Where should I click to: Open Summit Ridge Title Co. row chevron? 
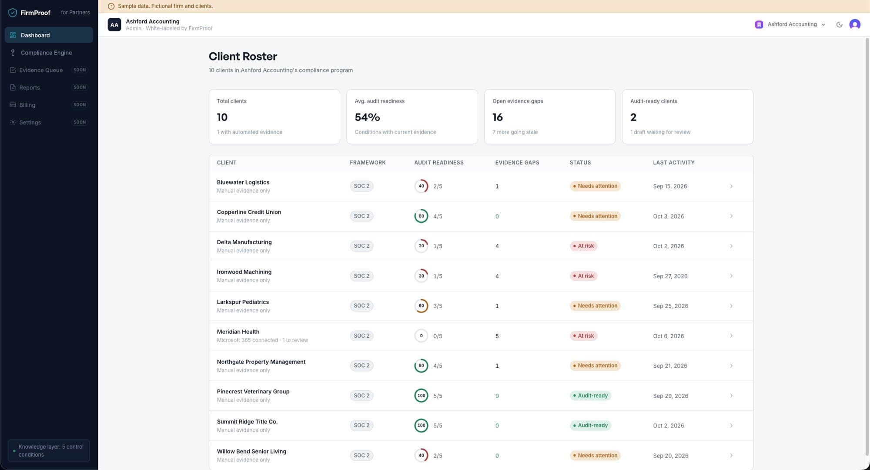click(731, 426)
